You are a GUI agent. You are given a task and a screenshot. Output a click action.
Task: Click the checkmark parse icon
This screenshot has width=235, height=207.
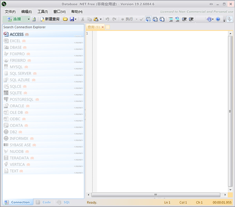click(141, 19)
